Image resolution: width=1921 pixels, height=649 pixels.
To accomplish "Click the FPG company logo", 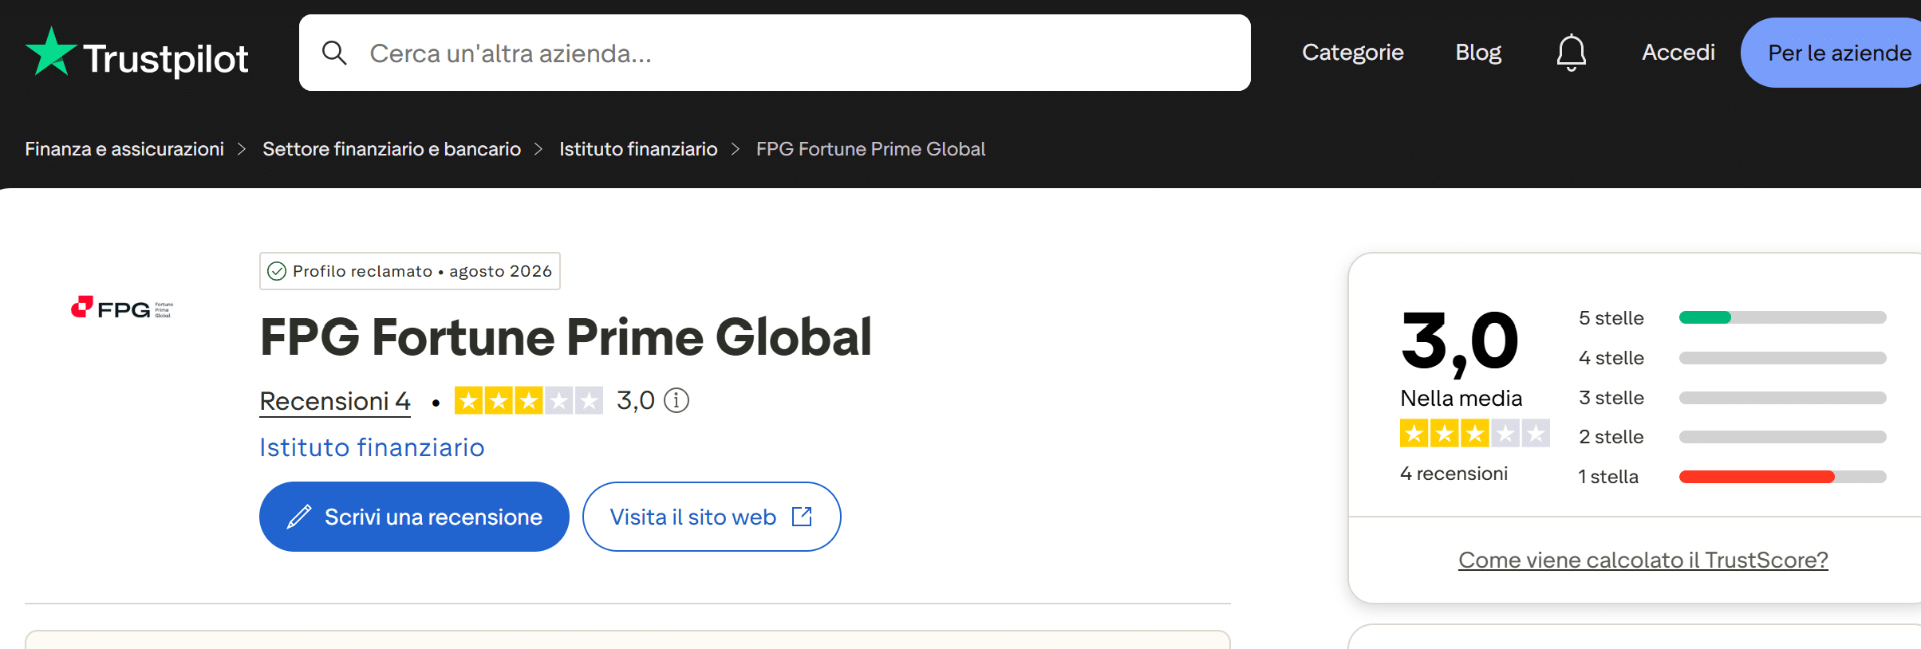I will pyautogui.click(x=122, y=308).
